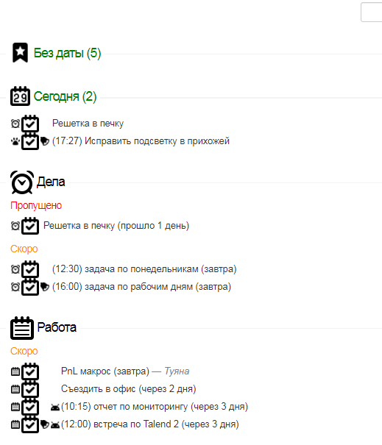Screen dimensions: 382x445
Task: Mark Решетка в печку under Сегодня as done
Action: coord(30,124)
